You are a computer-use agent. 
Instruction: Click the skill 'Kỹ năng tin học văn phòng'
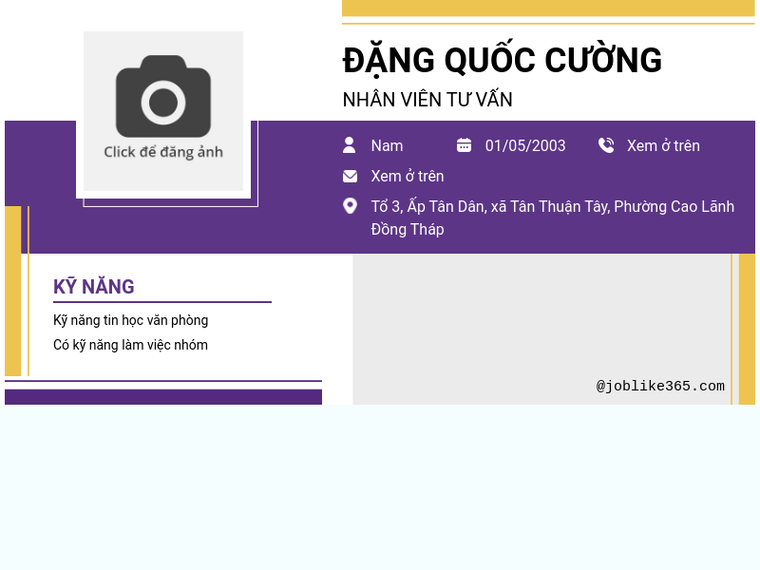pyautogui.click(x=131, y=320)
